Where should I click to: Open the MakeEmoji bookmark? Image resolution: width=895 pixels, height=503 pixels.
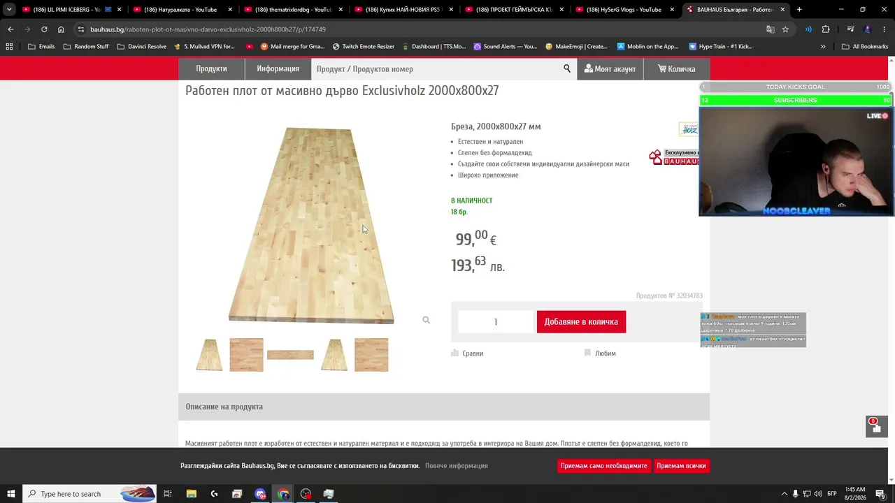[x=576, y=47]
